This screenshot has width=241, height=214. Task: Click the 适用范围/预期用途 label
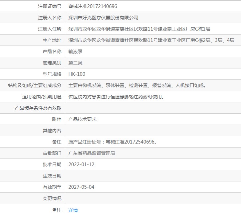pos(42,97)
